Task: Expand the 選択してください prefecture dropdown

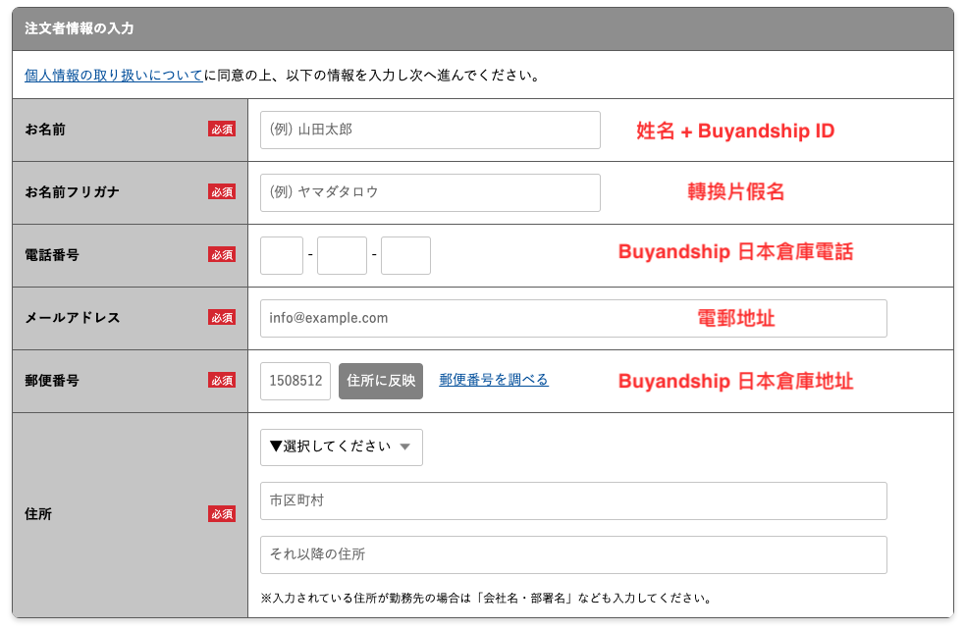Action: (341, 447)
